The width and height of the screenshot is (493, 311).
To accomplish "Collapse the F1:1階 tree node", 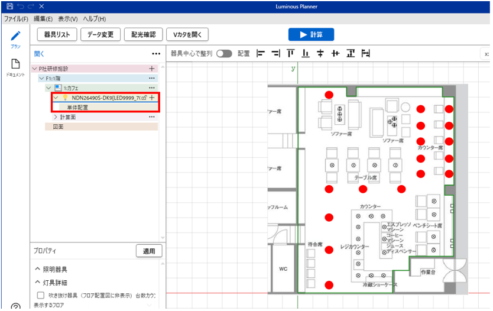I will click(41, 78).
